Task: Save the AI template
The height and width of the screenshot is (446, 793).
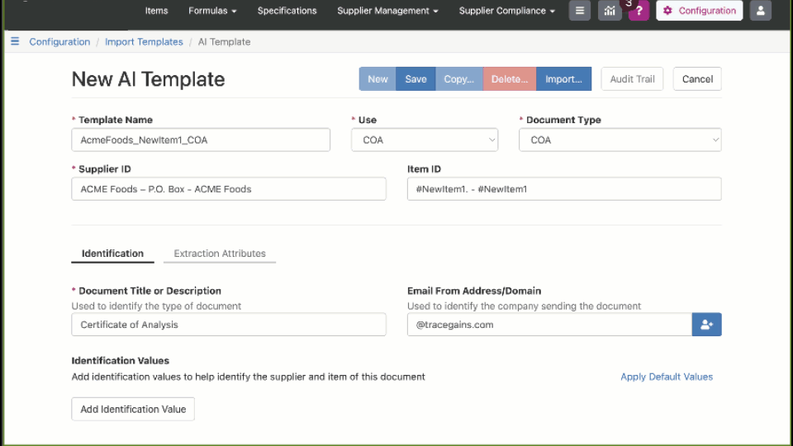Action: tap(415, 79)
